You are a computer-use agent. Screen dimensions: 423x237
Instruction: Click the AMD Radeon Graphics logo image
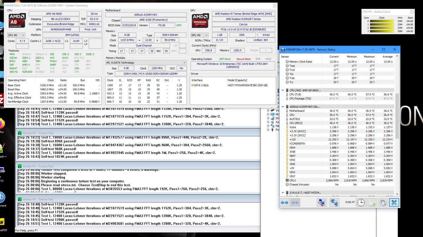pyautogui.click(x=200, y=20)
